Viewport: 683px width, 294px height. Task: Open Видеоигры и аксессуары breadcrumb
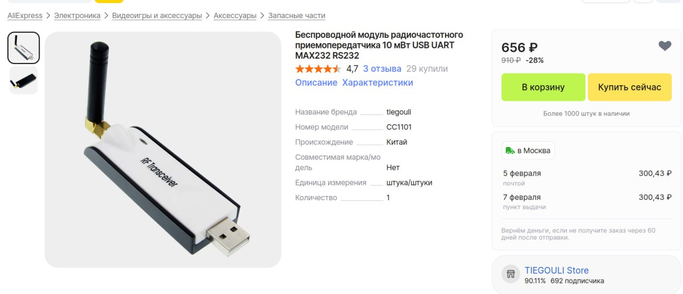(x=157, y=15)
